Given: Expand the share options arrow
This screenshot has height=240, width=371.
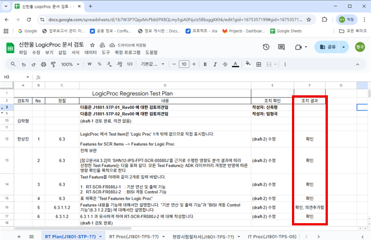Looking at the screenshot, I should (x=344, y=47).
